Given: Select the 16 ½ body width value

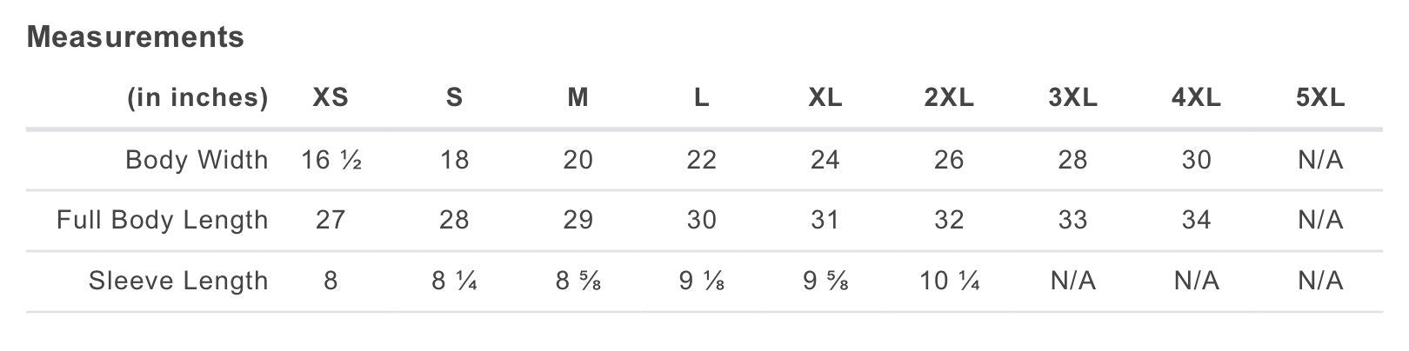Looking at the screenshot, I should 331,160.
